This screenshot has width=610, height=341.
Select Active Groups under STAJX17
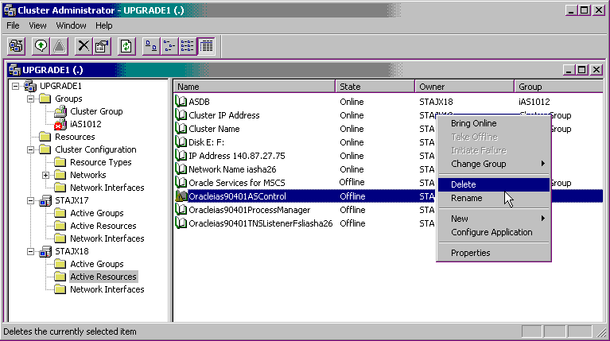[x=96, y=213]
